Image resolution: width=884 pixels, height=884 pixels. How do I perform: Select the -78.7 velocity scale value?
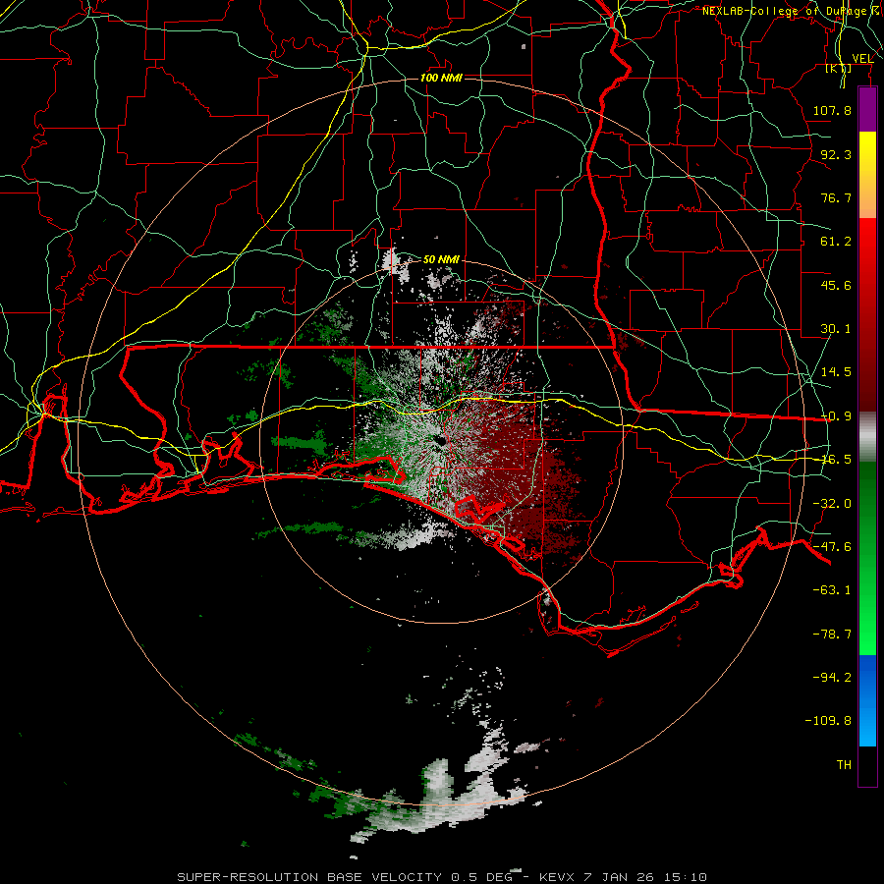click(x=832, y=635)
